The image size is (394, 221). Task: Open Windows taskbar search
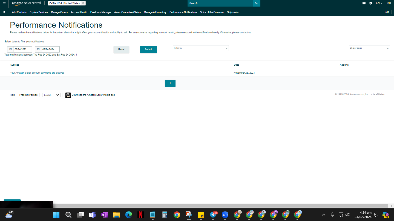pyautogui.click(x=68, y=215)
